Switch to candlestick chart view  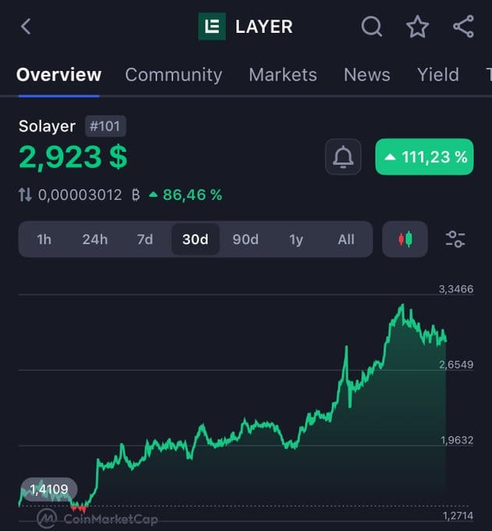pos(405,239)
